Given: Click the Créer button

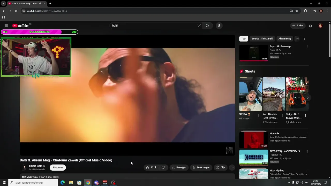Looking at the screenshot, I should 298,26.
